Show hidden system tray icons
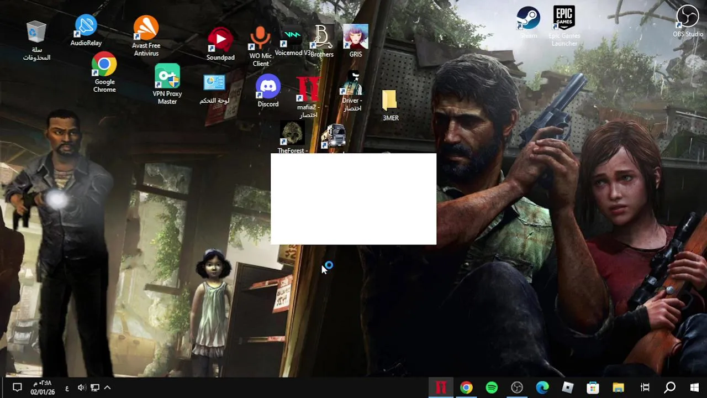The width and height of the screenshot is (707, 398). [107, 387]
